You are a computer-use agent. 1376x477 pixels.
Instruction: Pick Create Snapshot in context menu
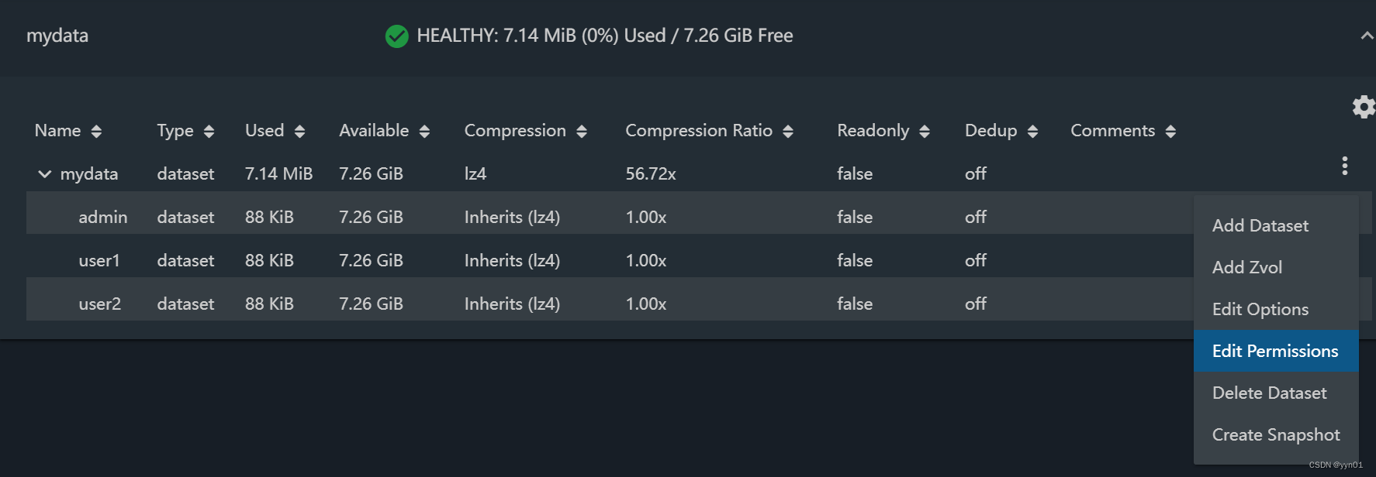(x=1276, y=434)
